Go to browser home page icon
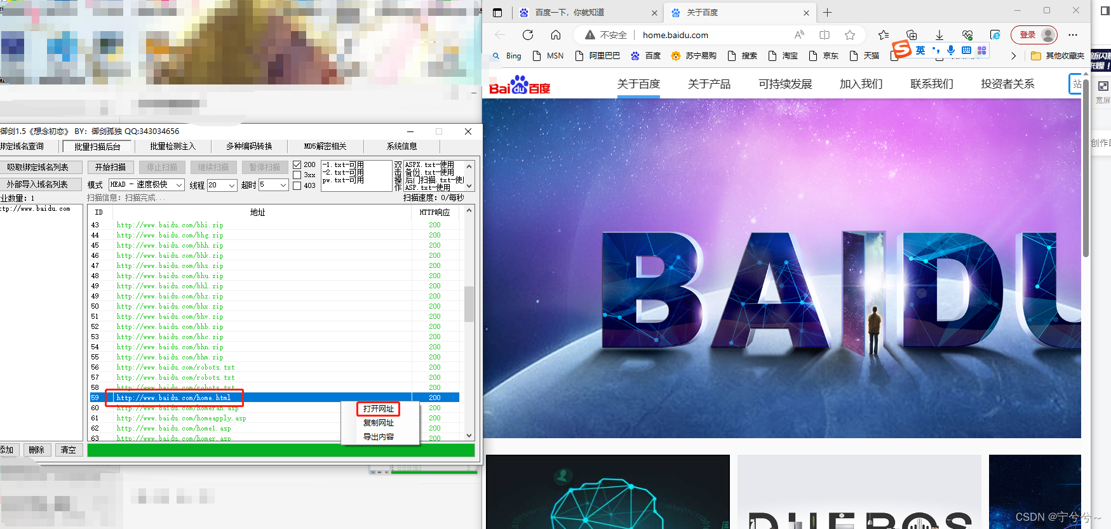Screen dimensions: 1111x529 tap(556, 35)
